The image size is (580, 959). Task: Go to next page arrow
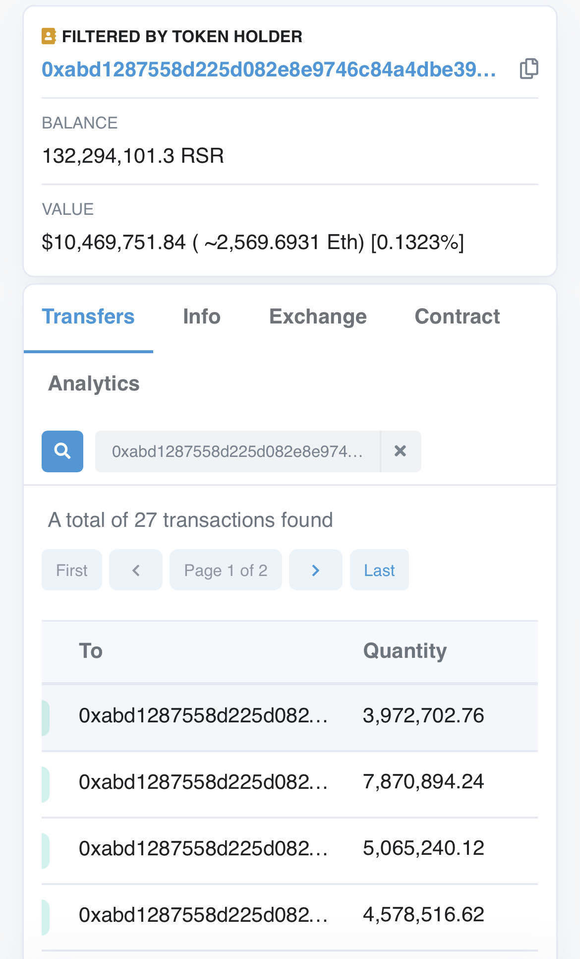point(315,570)
